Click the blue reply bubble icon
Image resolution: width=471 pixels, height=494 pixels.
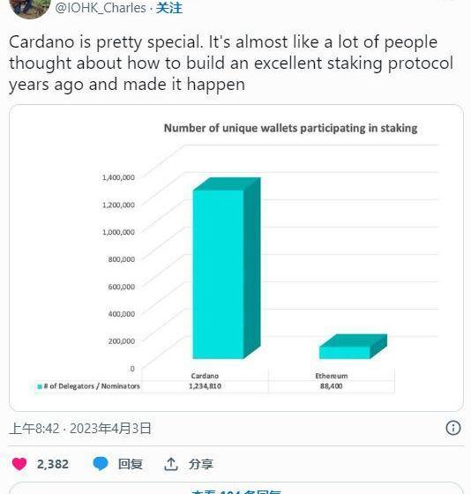click(x=101, y=464)
